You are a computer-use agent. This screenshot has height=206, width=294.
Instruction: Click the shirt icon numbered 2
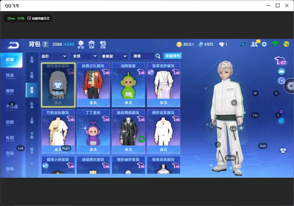[283, 150]
